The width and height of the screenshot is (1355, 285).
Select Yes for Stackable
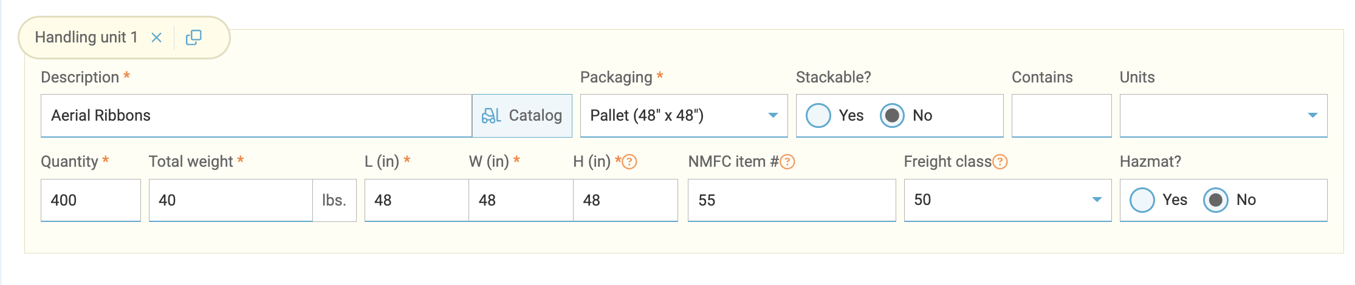point(818,115)
